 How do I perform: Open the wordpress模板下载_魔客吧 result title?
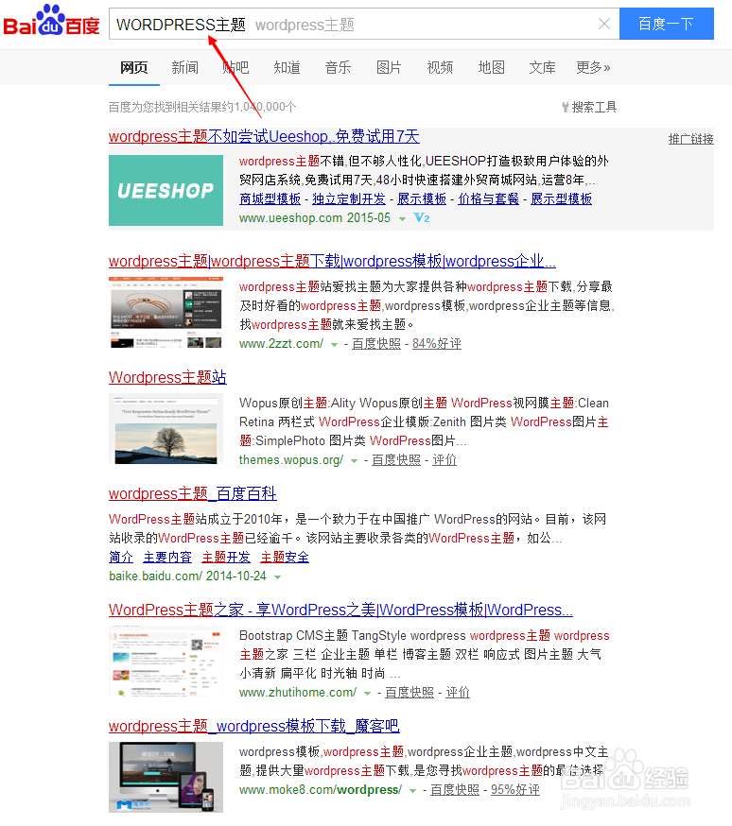tap(254, 727)
